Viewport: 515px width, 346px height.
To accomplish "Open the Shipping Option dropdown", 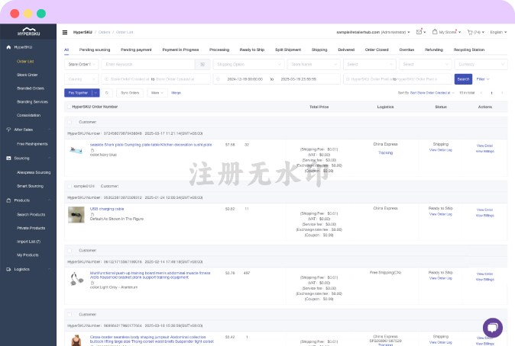I will [248, 64].
